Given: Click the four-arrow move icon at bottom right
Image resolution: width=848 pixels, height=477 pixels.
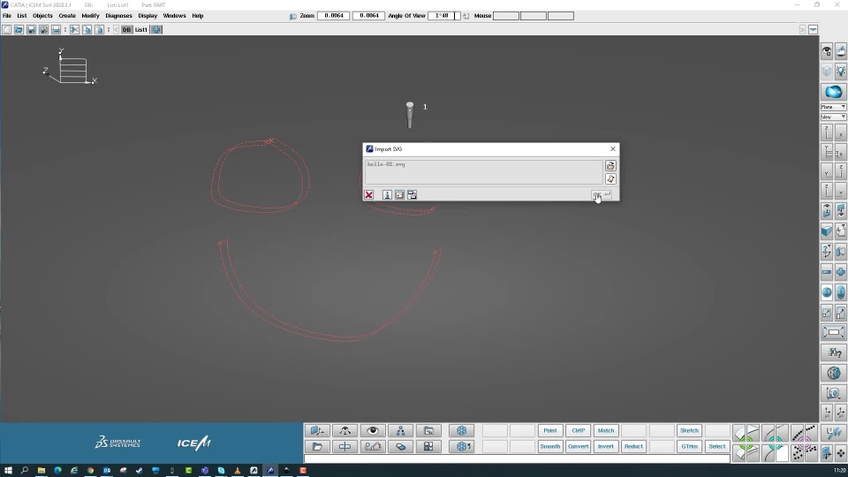Looking at the screenshot, I should pyautogui.click(x=840, y=453).
